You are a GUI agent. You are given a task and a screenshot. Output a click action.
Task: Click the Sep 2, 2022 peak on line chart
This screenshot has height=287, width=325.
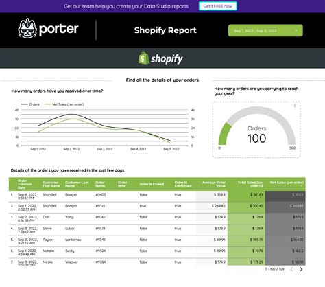[71, 114]
